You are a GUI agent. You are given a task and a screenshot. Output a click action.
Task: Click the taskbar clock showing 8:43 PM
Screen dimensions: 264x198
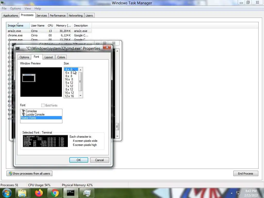[251, 193]
